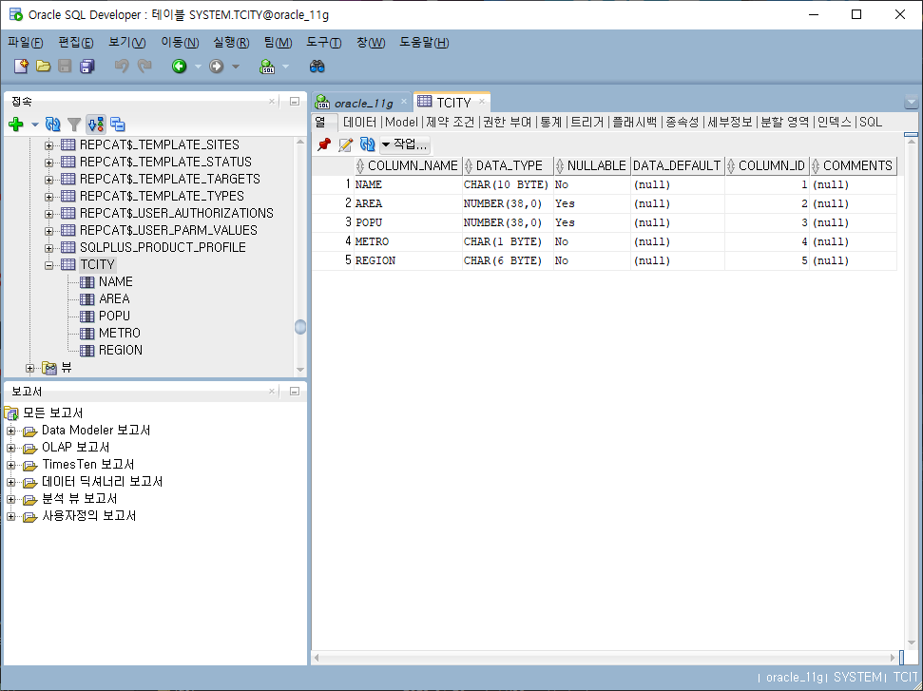Viewport: 923px width, 691px height.
Task: Close the TCITY tab
Action: 482,102
